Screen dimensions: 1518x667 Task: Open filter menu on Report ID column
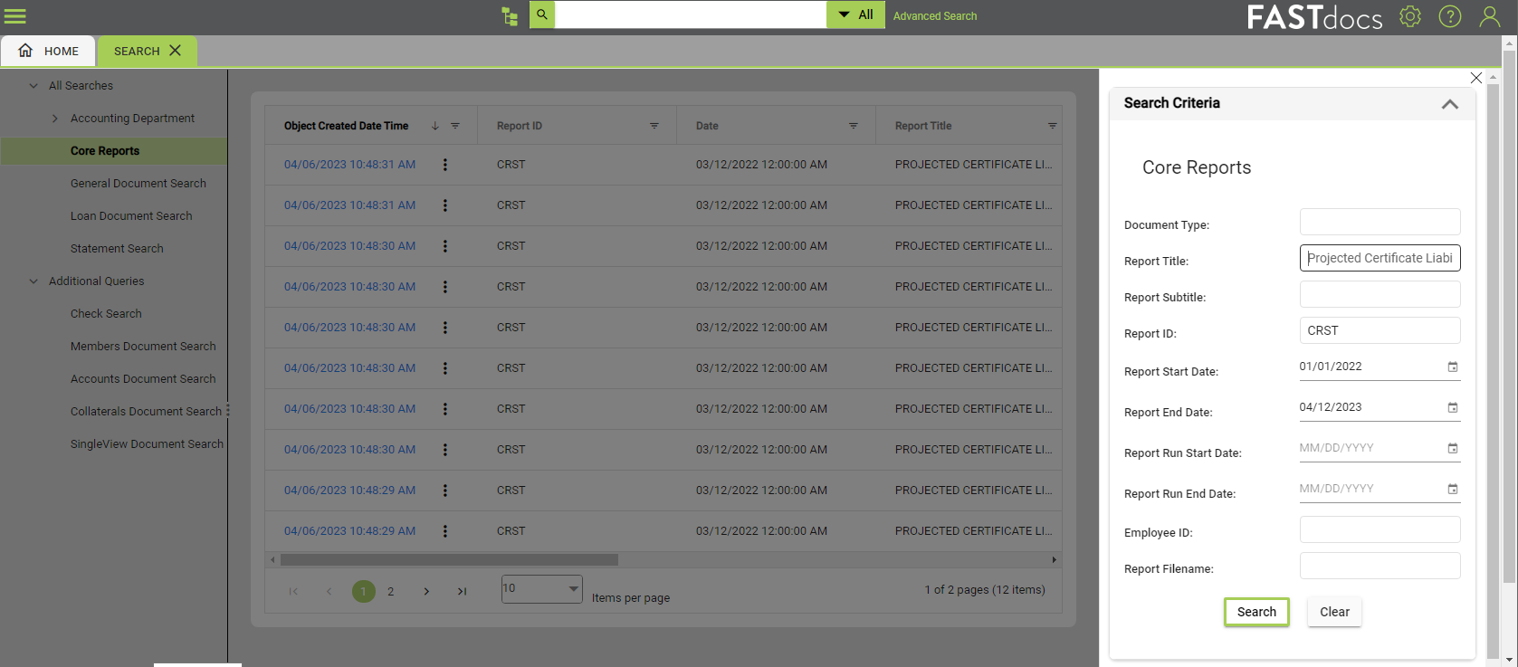tap(654, 126)
